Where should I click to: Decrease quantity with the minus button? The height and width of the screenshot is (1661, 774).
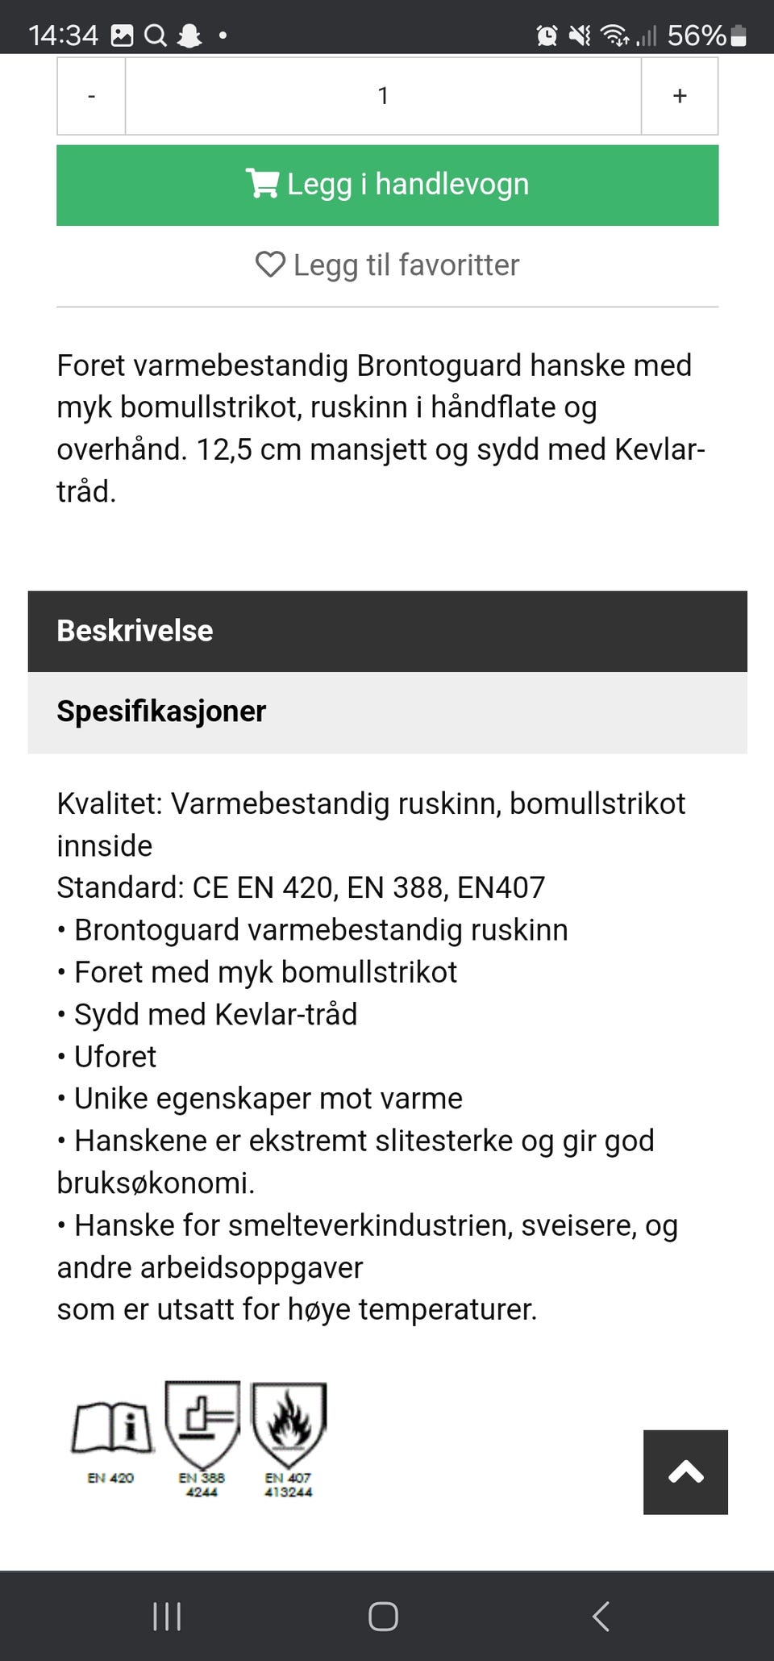click(x=91, y=96)
